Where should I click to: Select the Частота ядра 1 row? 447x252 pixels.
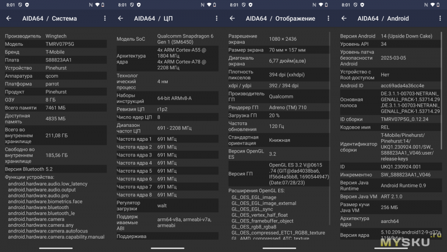pos(167,139)
